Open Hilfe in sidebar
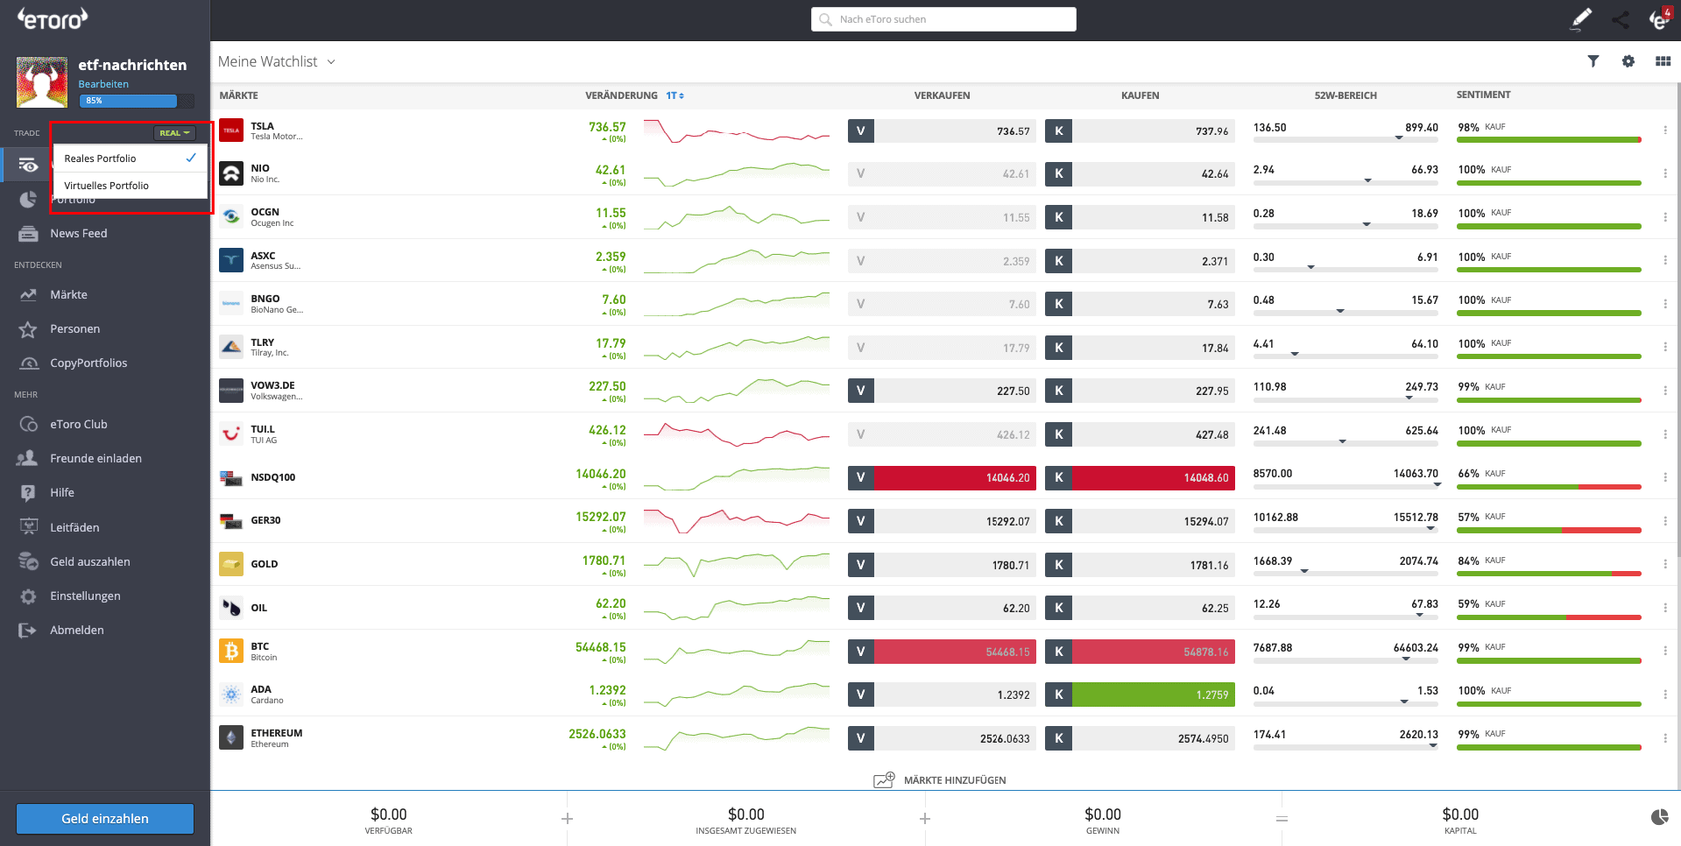1681x846 pixels. pyautogui.click(x=62, y=493)
